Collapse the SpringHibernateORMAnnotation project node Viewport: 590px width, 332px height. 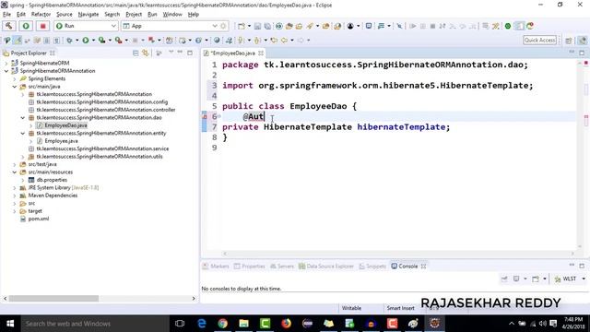pyautogui.click(x=6, y=71)
